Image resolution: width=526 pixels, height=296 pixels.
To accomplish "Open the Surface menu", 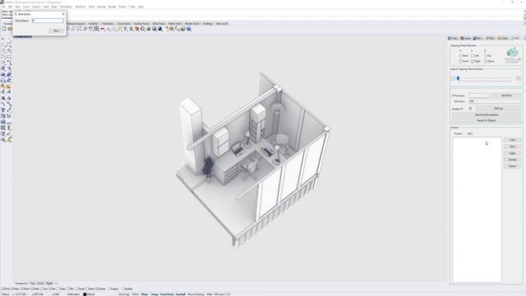I will (36, 7).
